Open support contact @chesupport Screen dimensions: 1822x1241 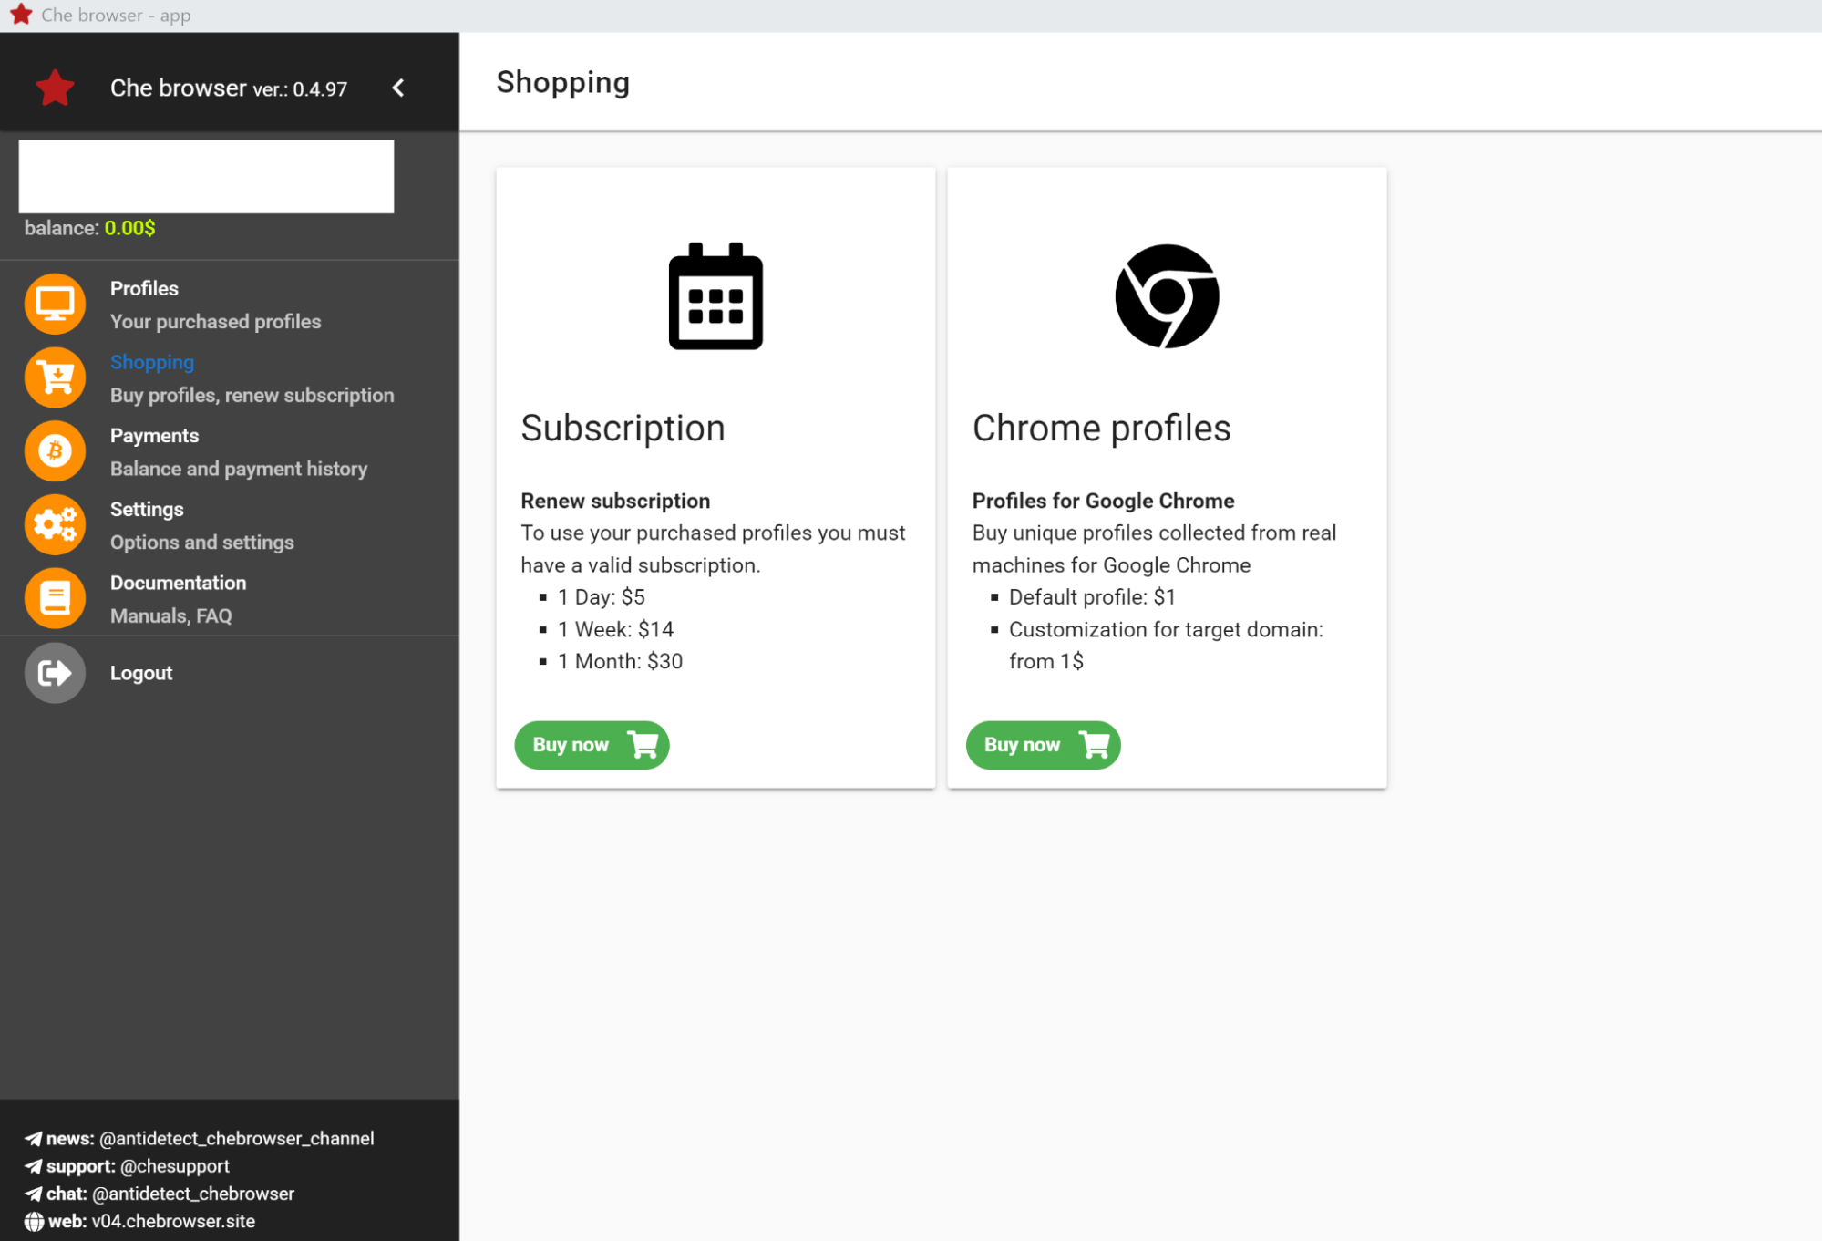tap(174, 1166)
